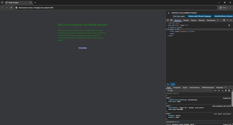Select the closing html tag line
The height and width of the screenshot is (125, 233).
(170, 36)
